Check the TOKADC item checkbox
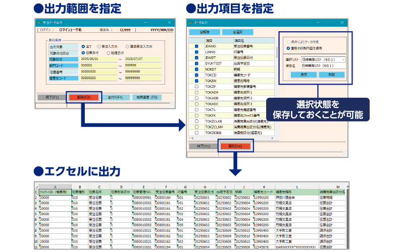 pos(196,104)
